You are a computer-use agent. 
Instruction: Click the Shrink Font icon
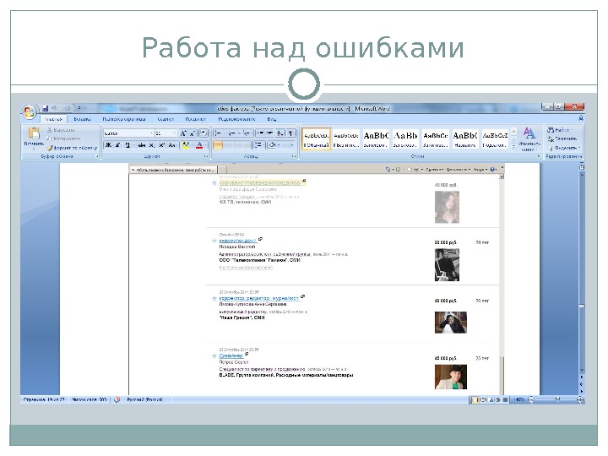coord(193,133)
